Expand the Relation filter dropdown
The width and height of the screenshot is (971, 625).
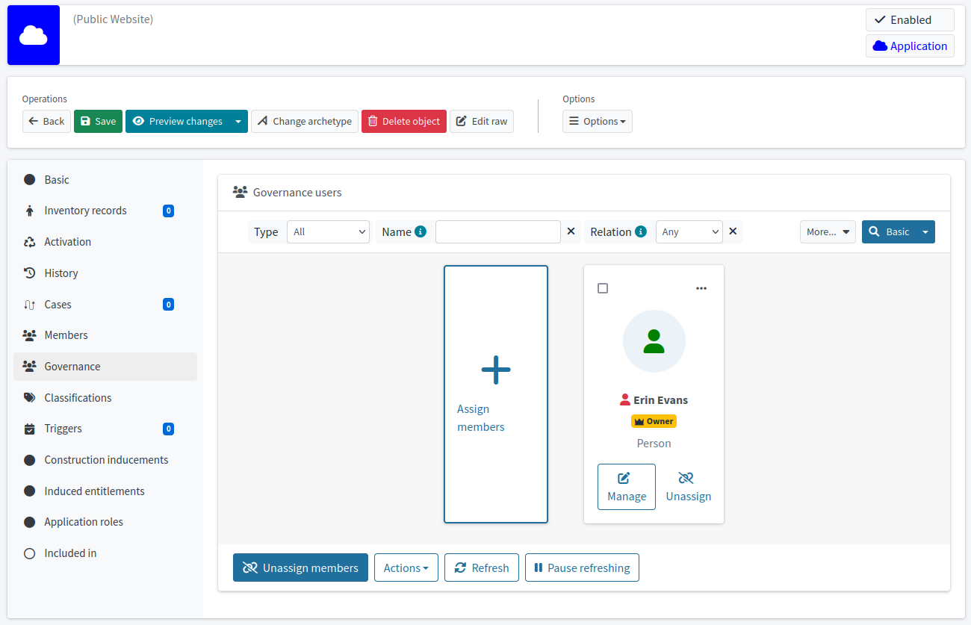(x=689, y=231)
